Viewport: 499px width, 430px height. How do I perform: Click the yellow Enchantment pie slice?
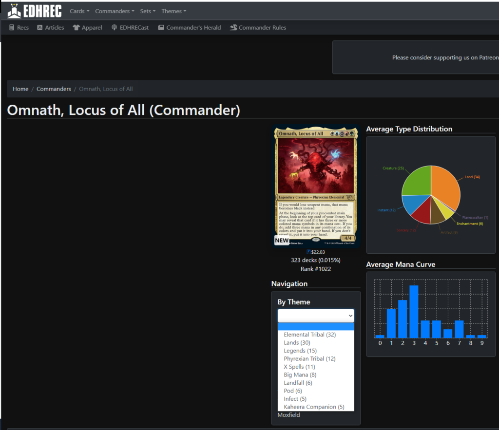click(x=446, y=210)
